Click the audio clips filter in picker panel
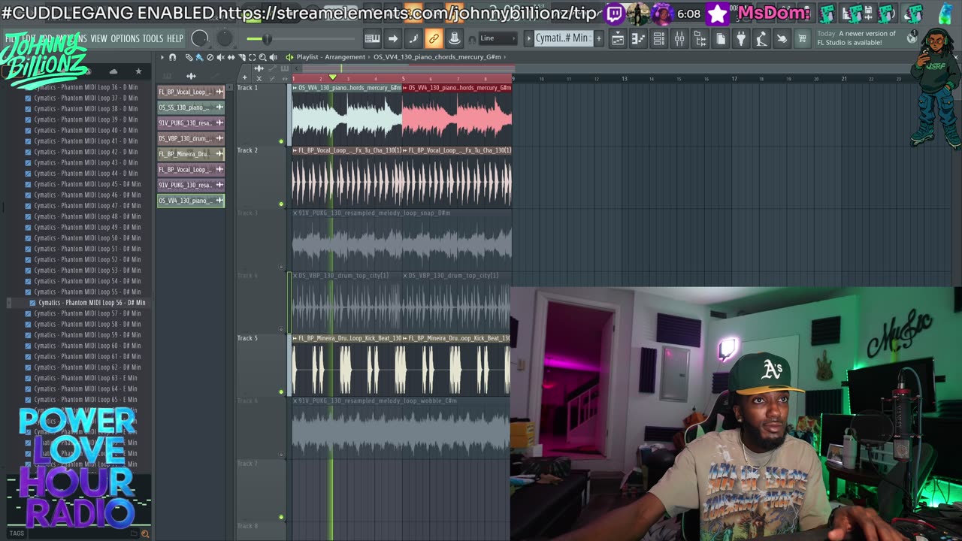The height and width of the screenshot is (541, 962). 191,76
